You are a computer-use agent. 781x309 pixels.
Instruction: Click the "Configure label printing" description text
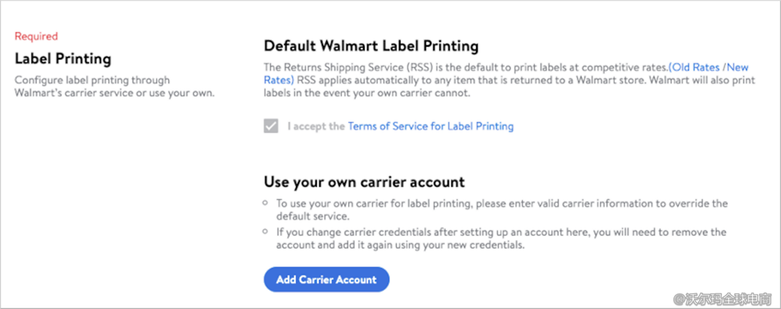(92, 81)
